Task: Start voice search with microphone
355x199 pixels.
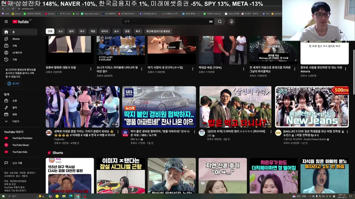Action: pyautogui.click(x=231, y=22)
